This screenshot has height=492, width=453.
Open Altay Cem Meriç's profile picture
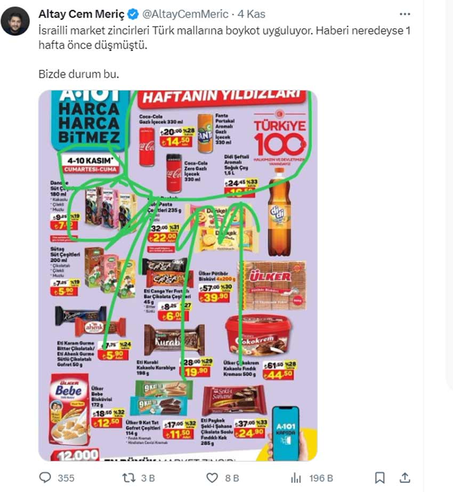pos(15,21)
